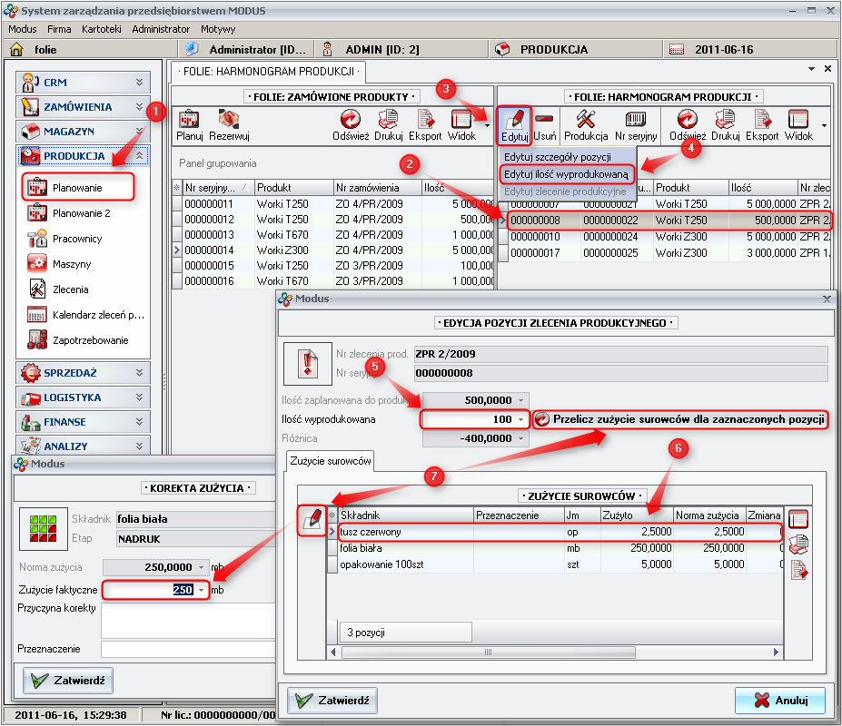
Task: Click Produkcja hammer icon in toolbar
Action: point(586,124)
